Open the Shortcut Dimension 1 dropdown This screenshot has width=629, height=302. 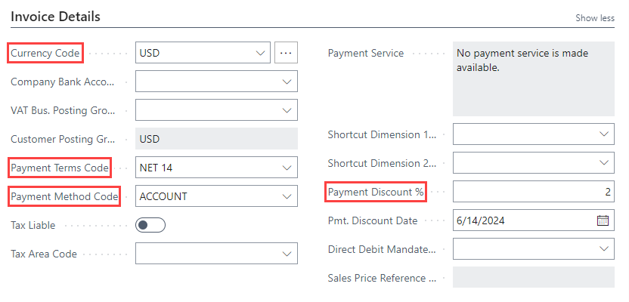[x=604, y=134]
